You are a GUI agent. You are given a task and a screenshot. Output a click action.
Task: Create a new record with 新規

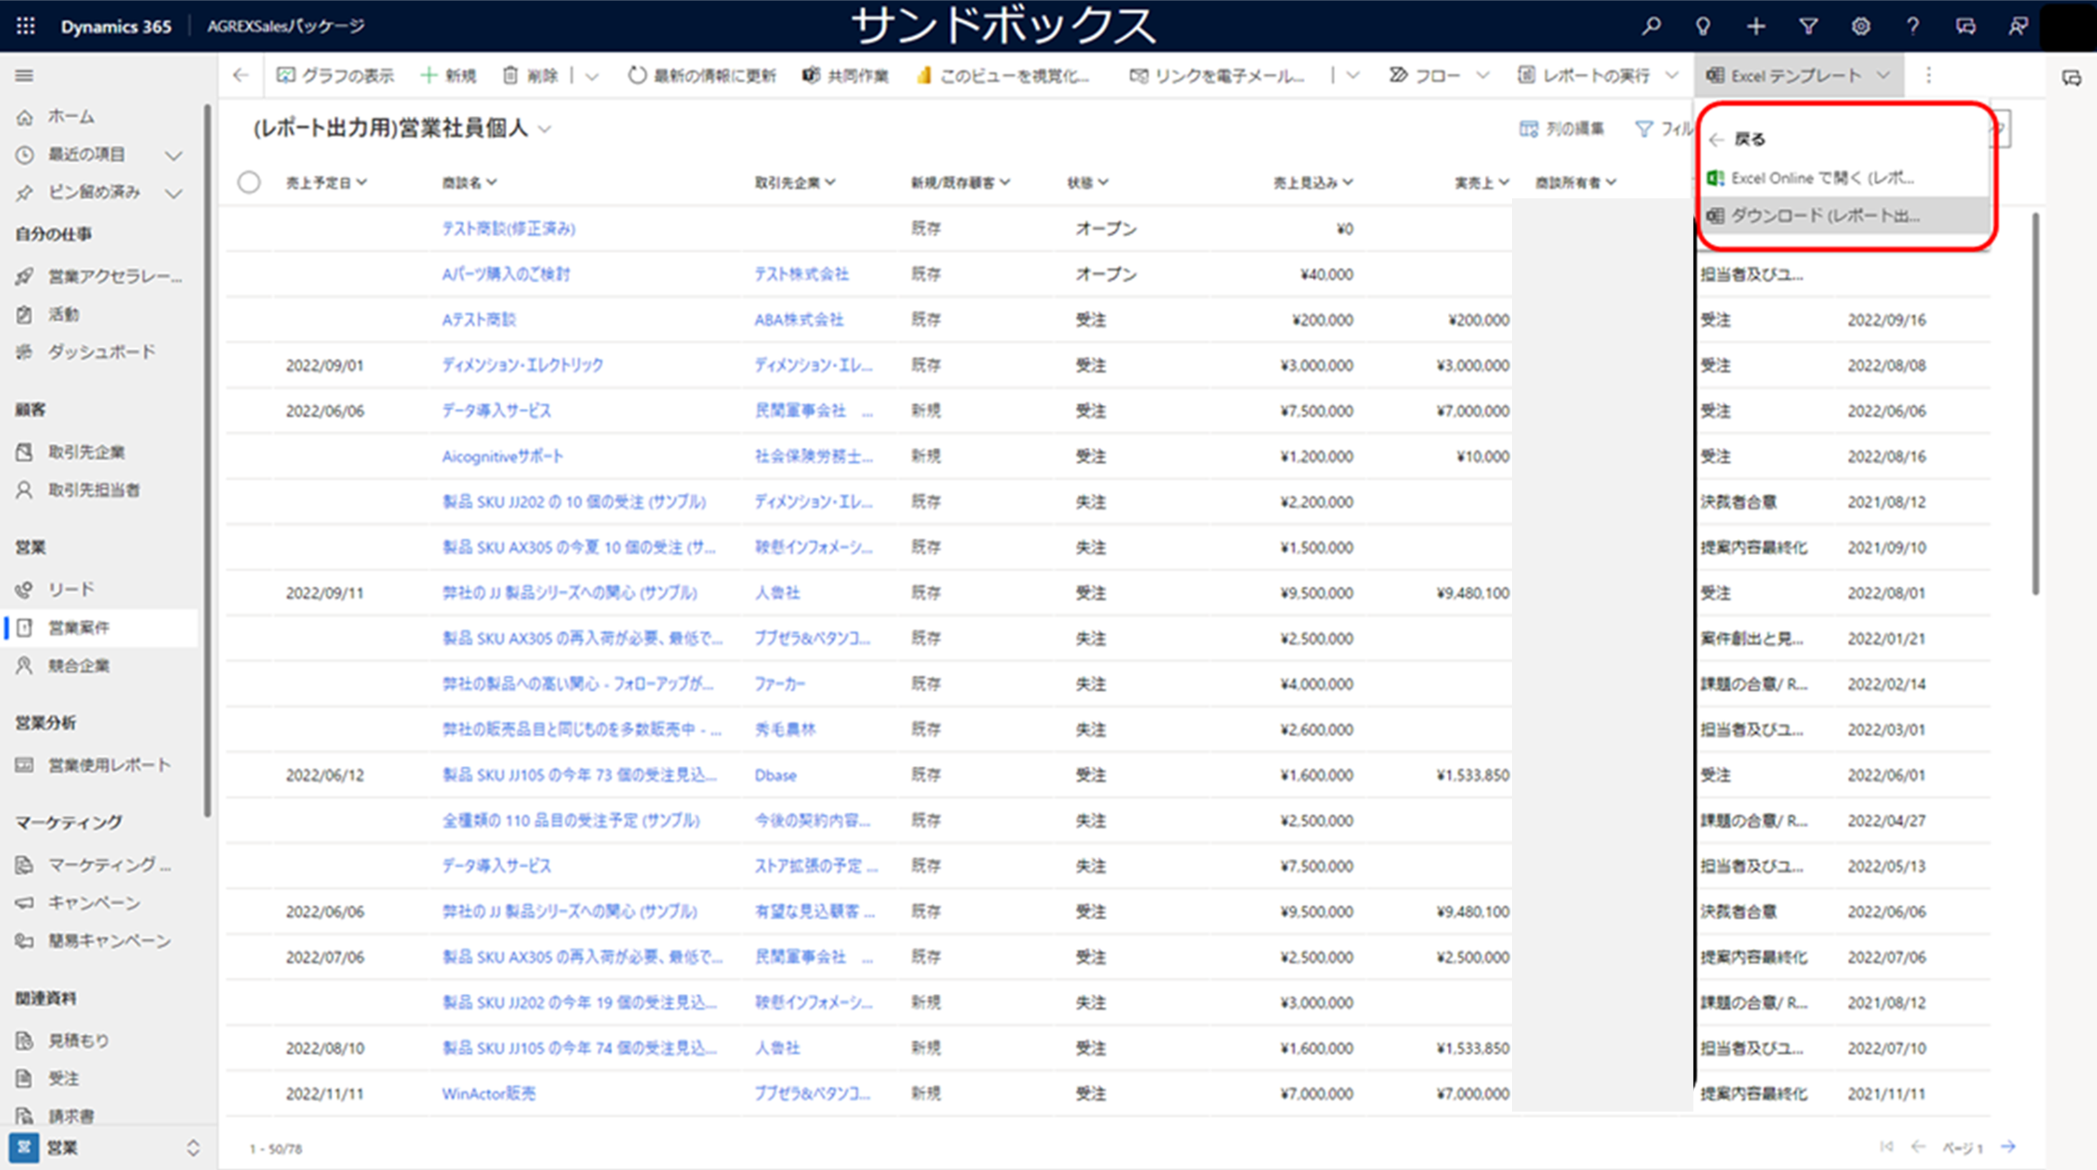[x=448, y=76]
